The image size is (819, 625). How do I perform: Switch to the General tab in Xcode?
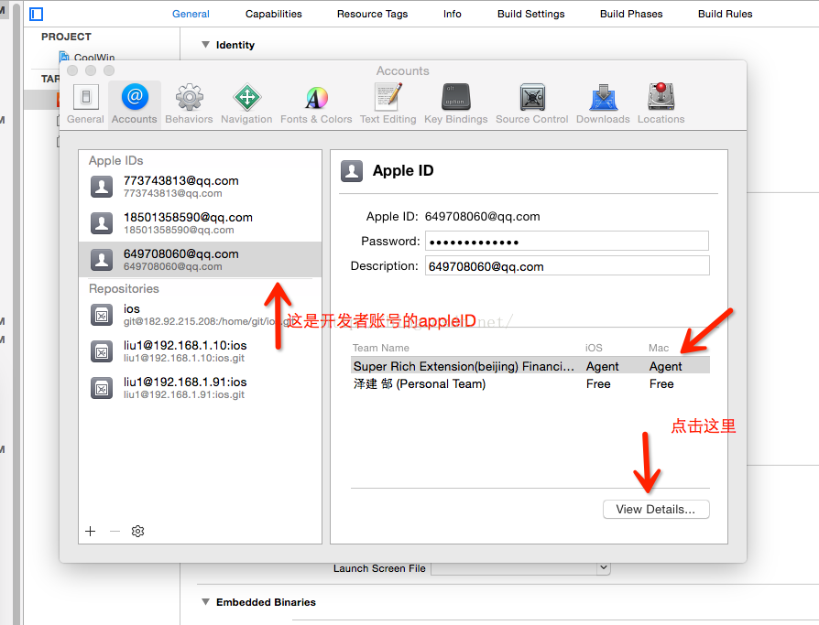(191, 14)
